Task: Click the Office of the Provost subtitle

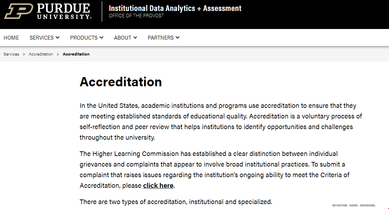Action: point(136,16)
